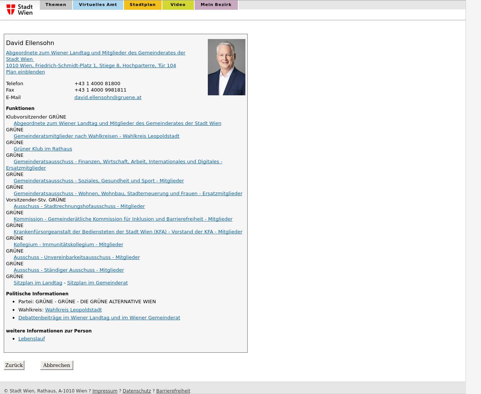The width and height of the screenshot is (481, 394).
Task: View Debattenbeiträge im Wiener Landtag link
Action: pos(99,318)
